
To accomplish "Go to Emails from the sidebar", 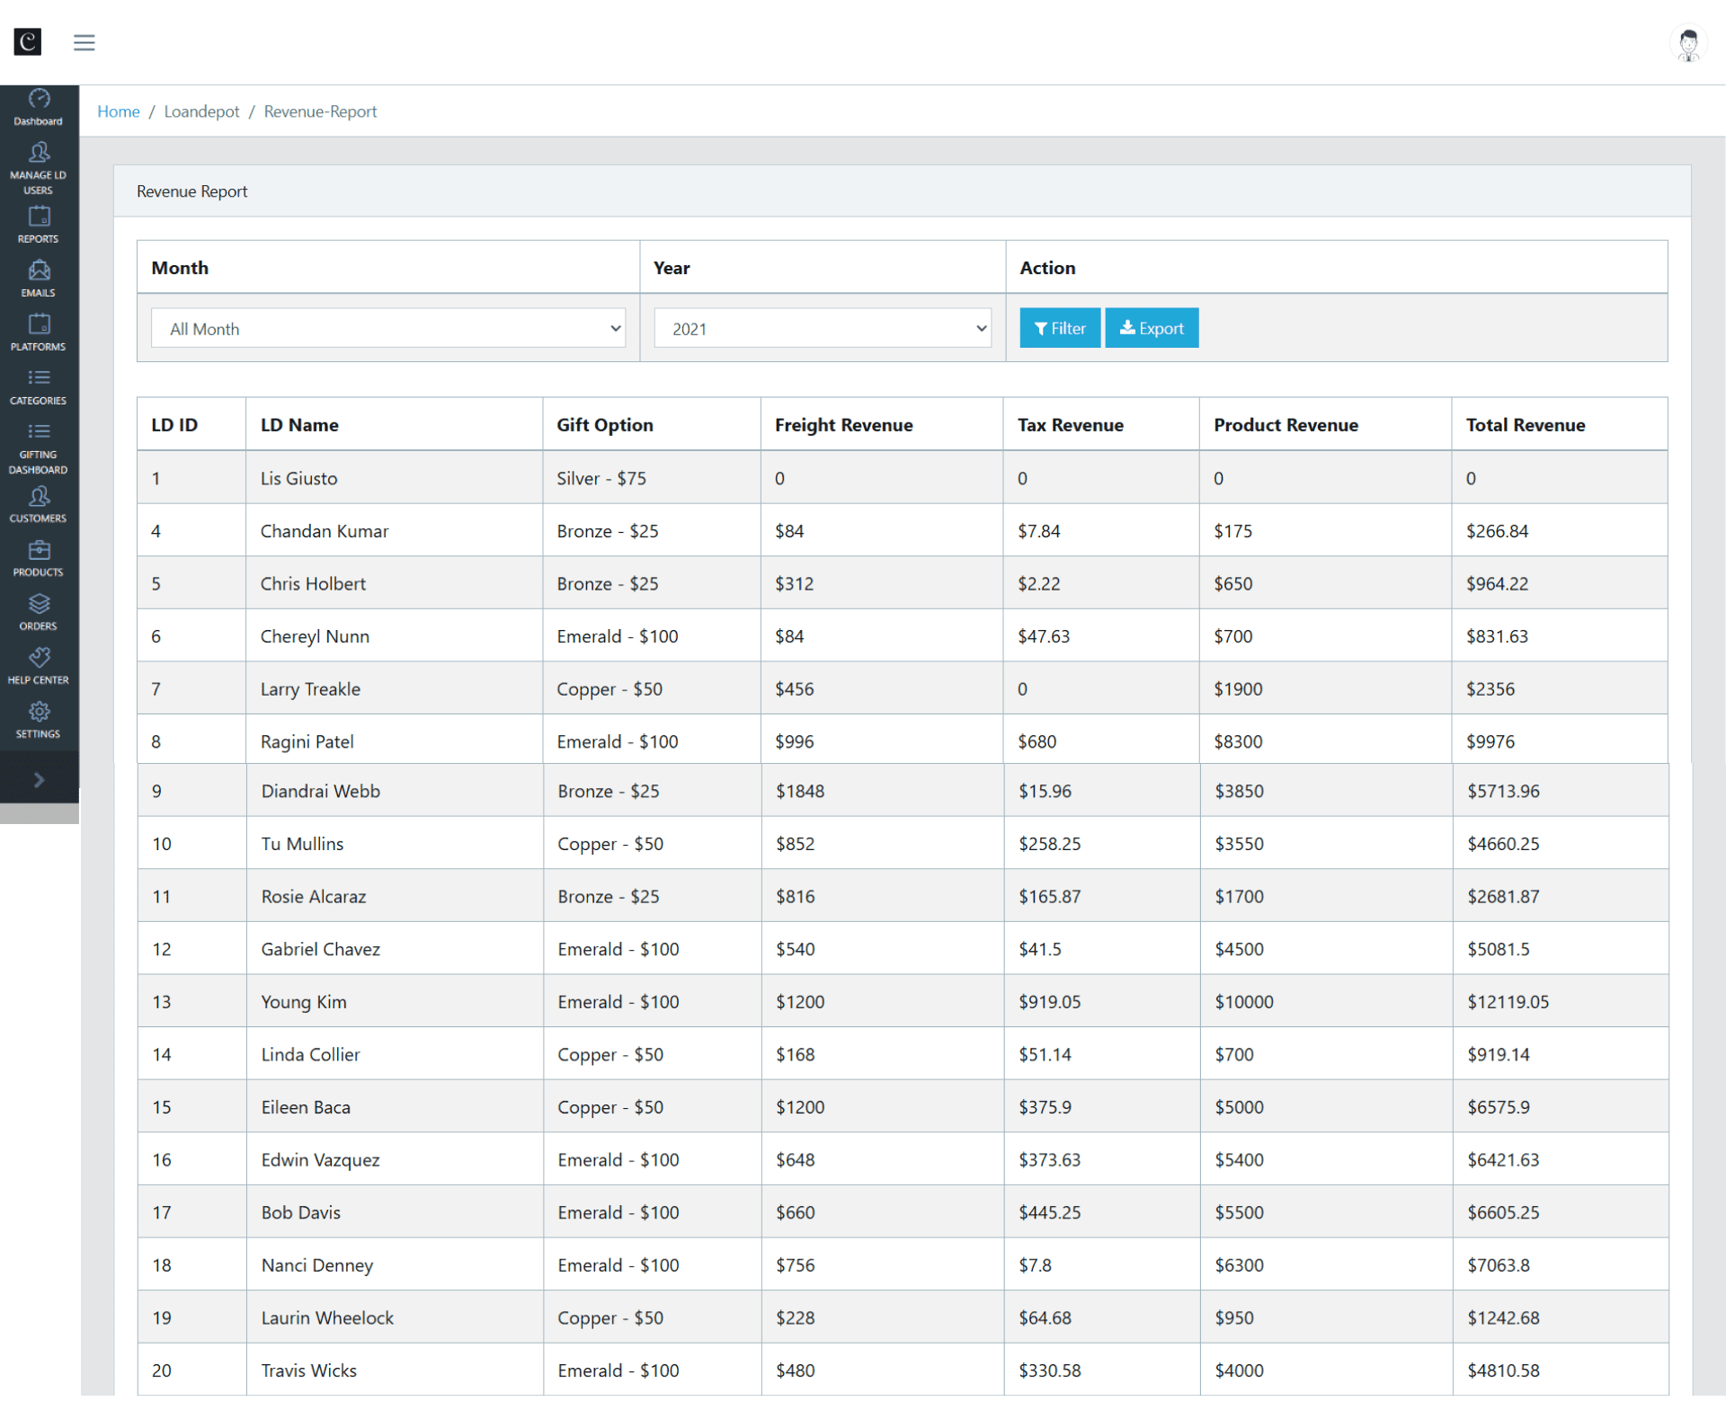I will (x=39, y=279).
